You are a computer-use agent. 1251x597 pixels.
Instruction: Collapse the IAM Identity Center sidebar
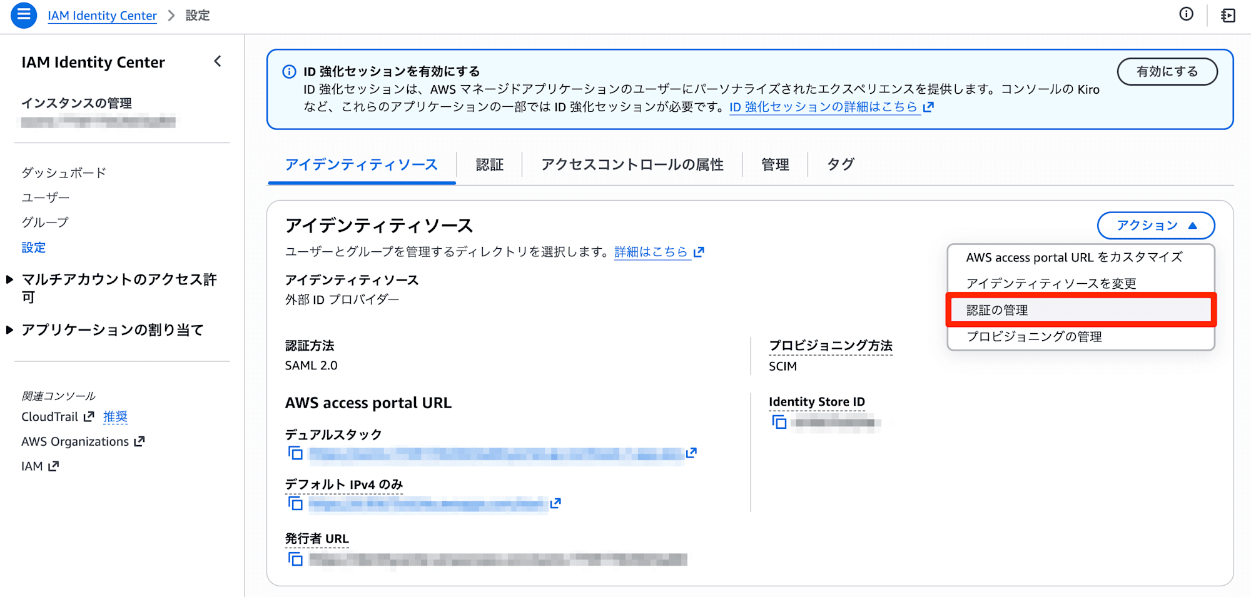tap(218, 61)
